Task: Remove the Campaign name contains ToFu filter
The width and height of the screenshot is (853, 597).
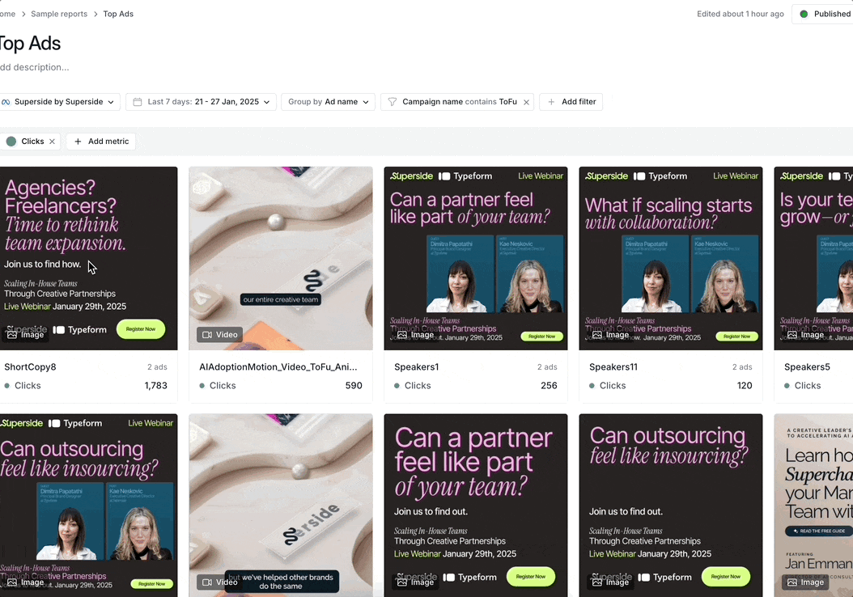Action: pyautogui.click(x=526, y=102)
